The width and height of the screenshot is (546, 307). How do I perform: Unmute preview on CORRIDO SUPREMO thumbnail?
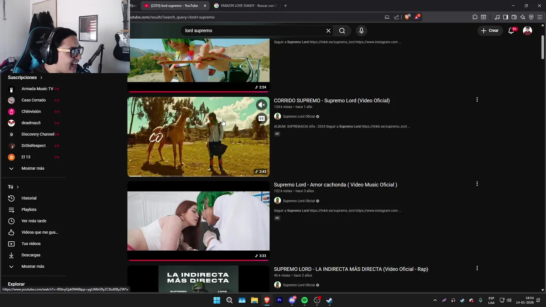coord(261,104)
